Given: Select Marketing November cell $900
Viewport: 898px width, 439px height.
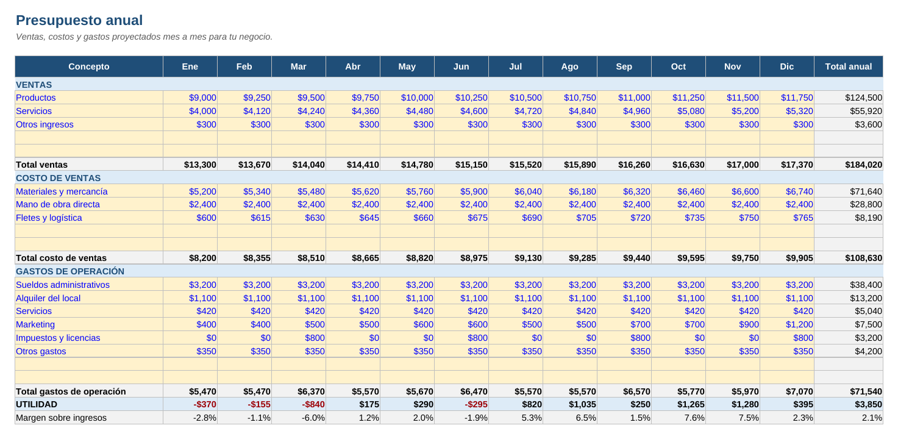Looking at the screenshot, I should coord(733,324).
